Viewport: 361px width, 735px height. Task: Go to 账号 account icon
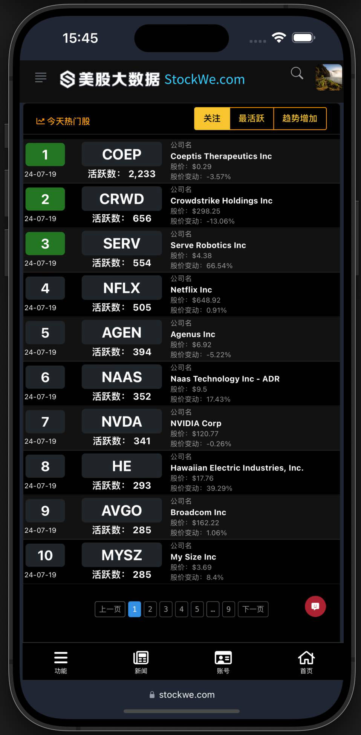tap(223, 658)
